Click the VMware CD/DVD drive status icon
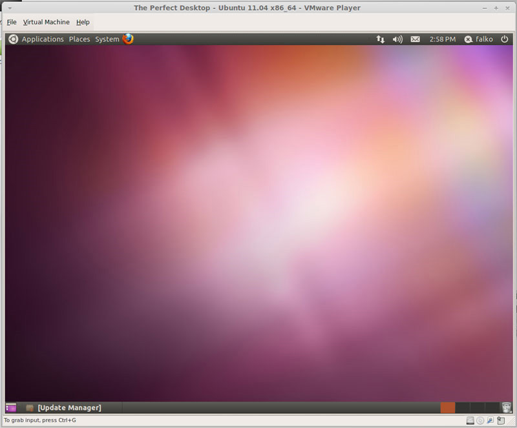This screenshot has height=428, width=517. [x=480, y=420]
